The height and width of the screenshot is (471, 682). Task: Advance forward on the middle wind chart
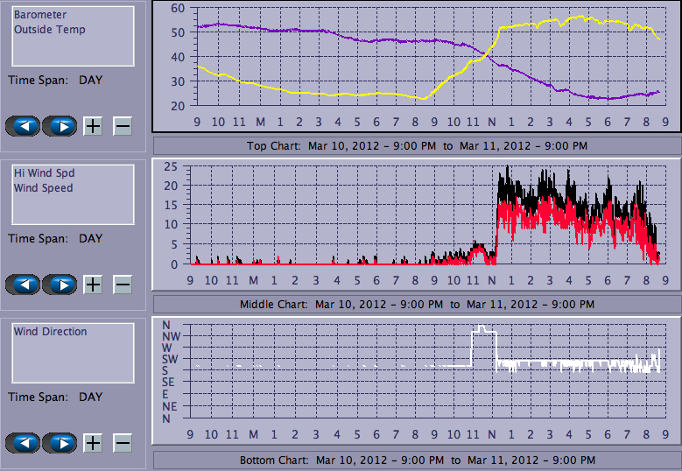pos(60,285)
